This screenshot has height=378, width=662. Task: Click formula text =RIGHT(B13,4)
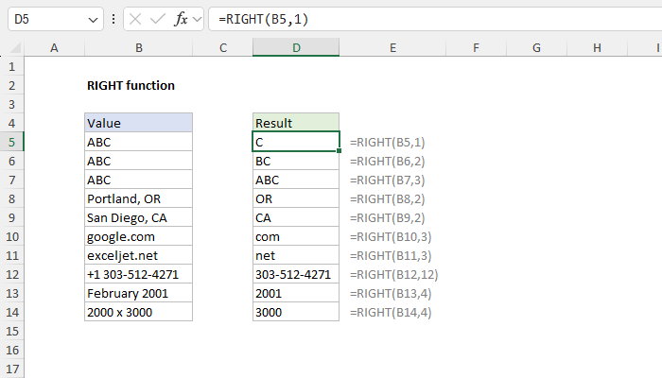coord(391,293)
